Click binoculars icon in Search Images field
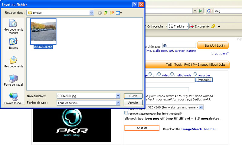Viewport: 242px width, 148px height. coord(165,46)
